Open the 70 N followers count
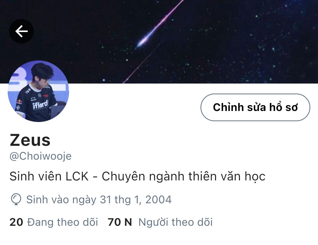Image resolution: width=318 pixels, height=245 pixels. (x=120, y=222)
